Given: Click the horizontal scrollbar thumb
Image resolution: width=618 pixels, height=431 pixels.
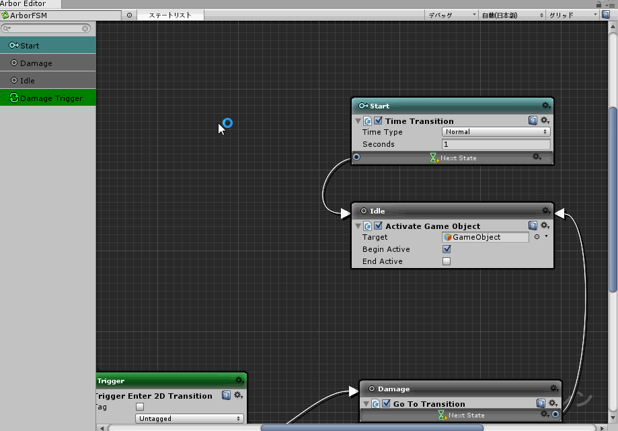Looking at the screenshot, I should click(x=371, y=427).
